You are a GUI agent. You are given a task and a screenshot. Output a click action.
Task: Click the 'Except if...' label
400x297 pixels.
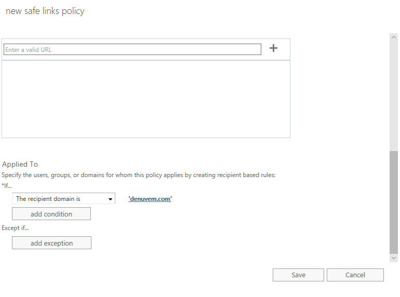(15, 228)
